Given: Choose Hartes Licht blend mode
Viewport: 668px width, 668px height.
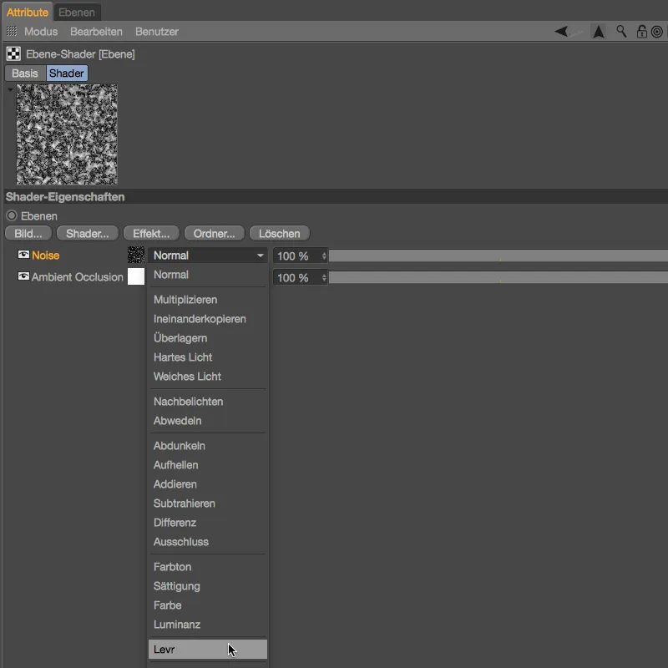Looking at the screenshot, I should click(x=208, y=357).
